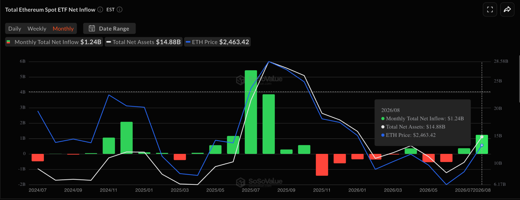Click the 2026/08 green inflow bar
This screenshot has height=200, width=520.
[482, 144]
